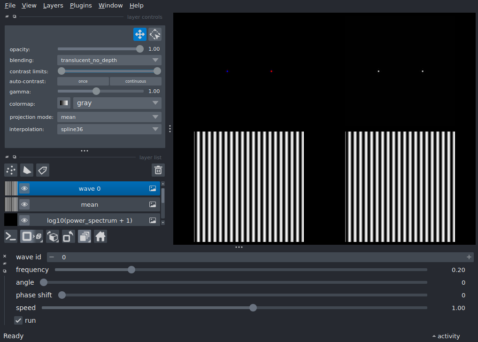
Task: Toggle visibility of the mean layer
Action: point(24,205)
